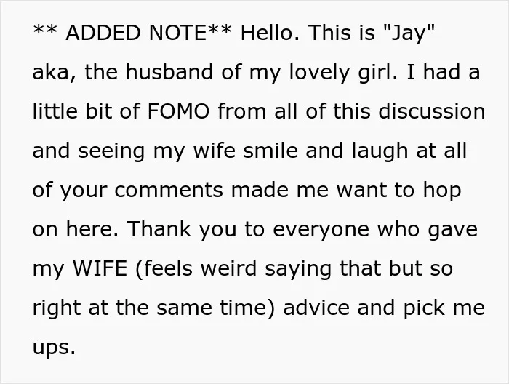The height and width of the screenshot is (384, 509).
Task: Click the word "seeing"
Action: [x=111, y=152]
